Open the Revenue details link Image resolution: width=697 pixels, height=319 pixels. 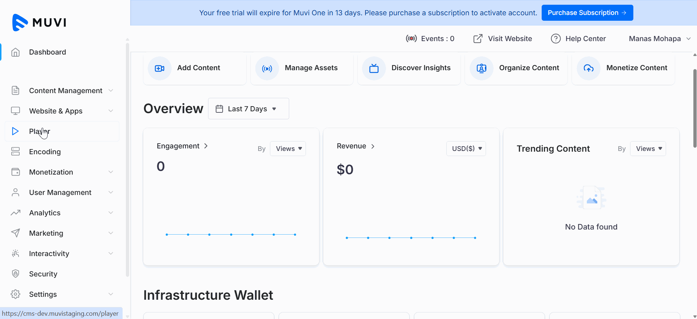point(355,146)
